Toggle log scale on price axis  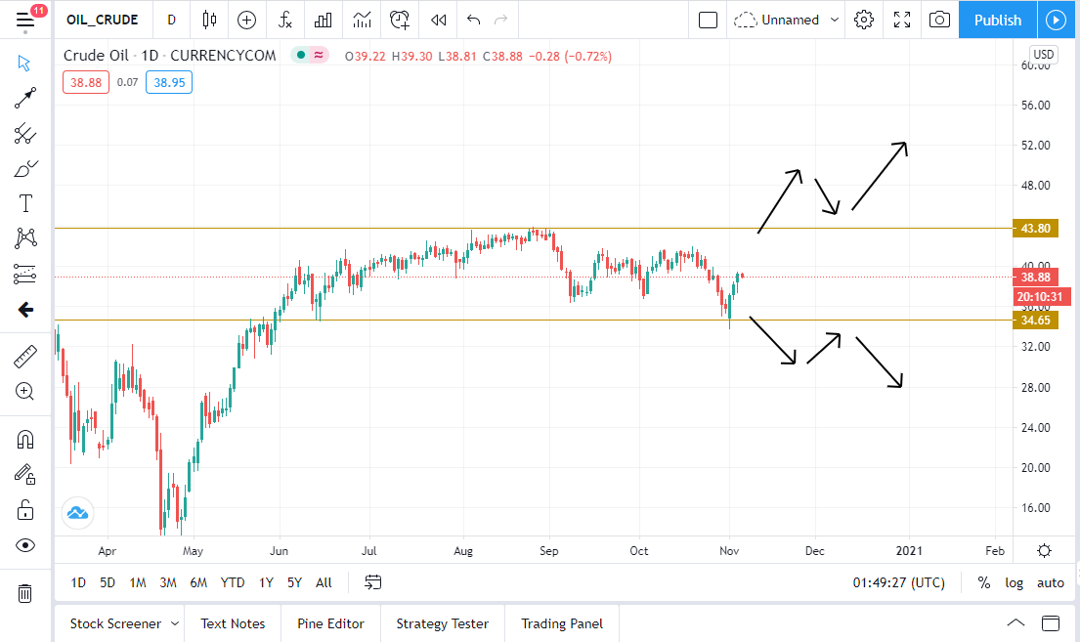click(x=1015, y=582)
